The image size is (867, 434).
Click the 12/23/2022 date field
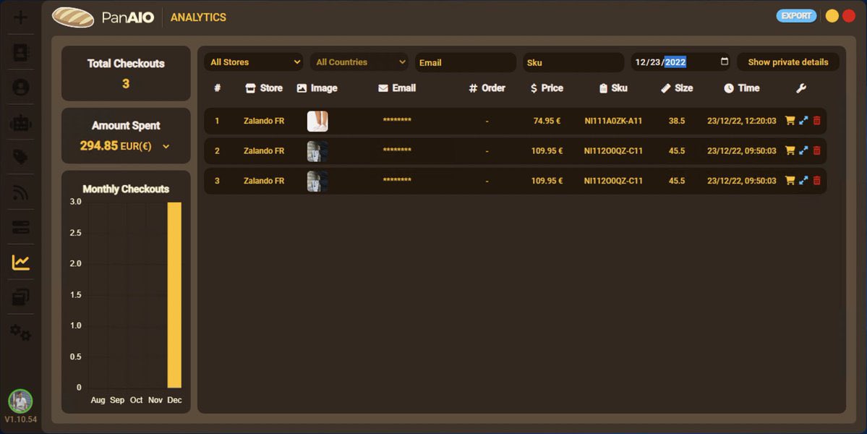(680, 62)
